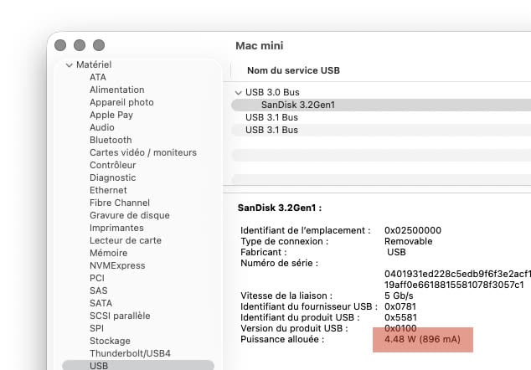531x370 pixels.
Task: Select NVMExpress in the sidebar
Action: (117, 265)
